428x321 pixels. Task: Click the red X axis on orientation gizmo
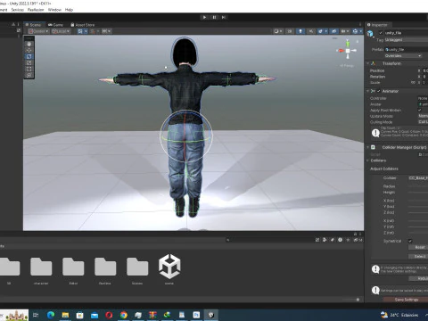click(341, 51)
